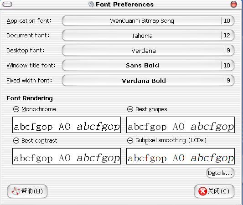Enable Subpixel smoothing (LCDs)
Viewport: 243px width, 205px height.
click(130, 141)
